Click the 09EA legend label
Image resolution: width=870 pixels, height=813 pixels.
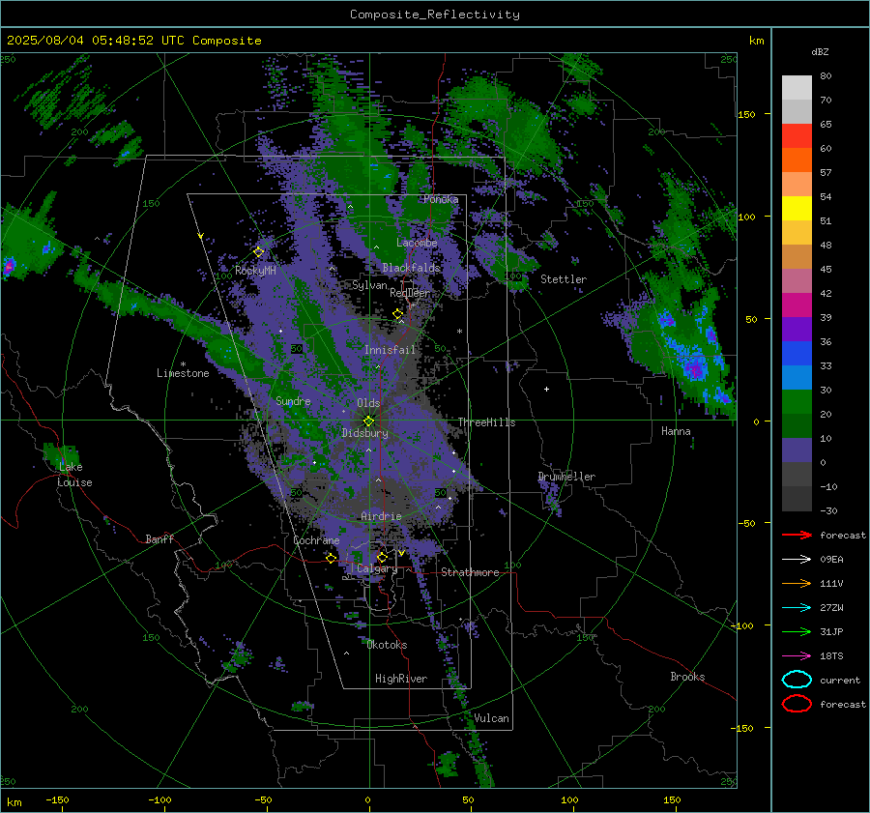click(x=831, y=560)
